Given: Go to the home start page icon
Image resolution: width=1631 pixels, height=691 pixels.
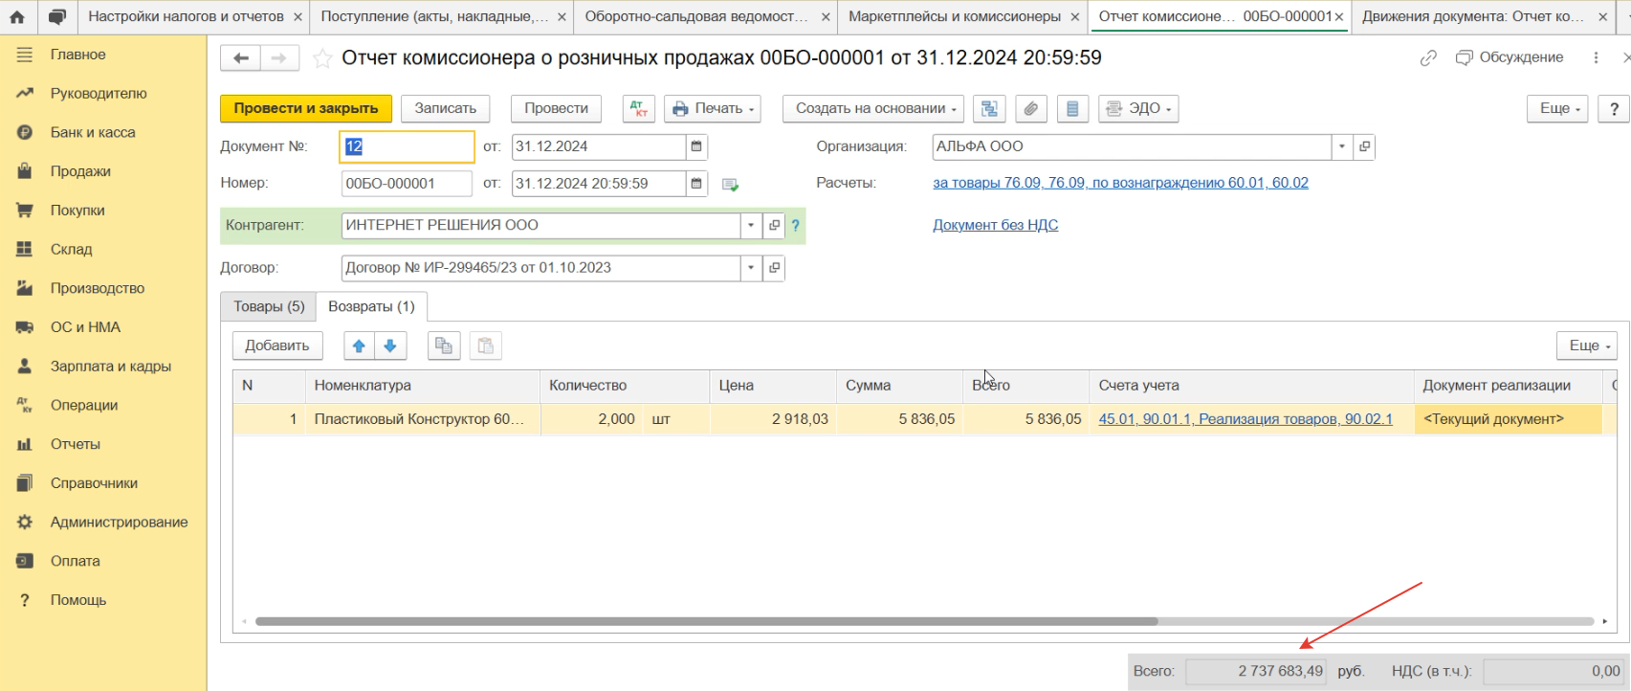Looking at the screenshot, I should pos(17,17).
